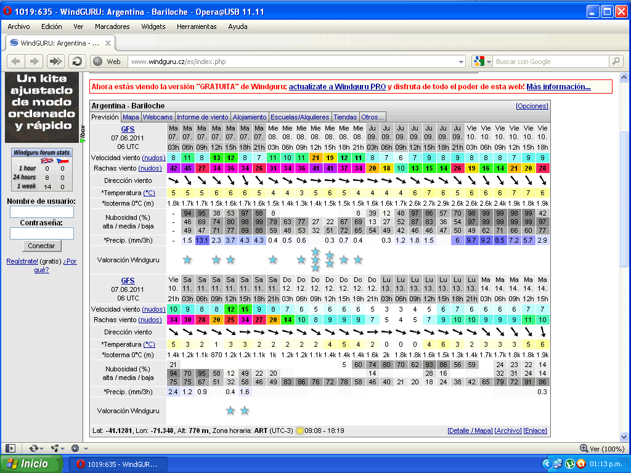
Task: Click the Opera icon in title bar
Action: tap(7, 11)
